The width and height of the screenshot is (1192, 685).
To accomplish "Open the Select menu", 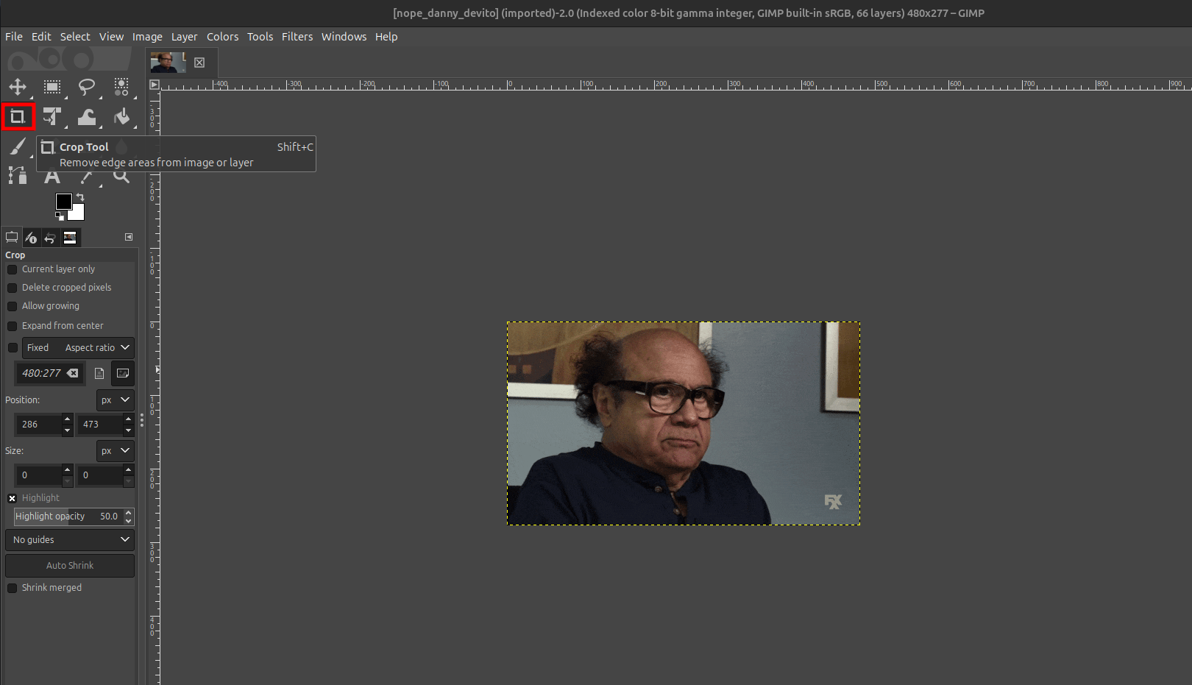I will [x=75, y=37].
